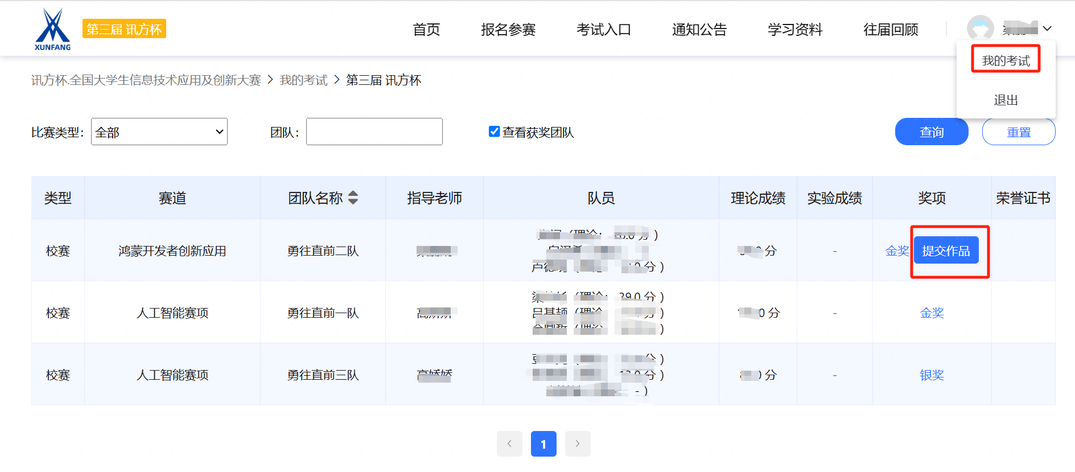This screenshot has height=472, width=1075.
Task: Click page 1 pagination button
Action: 543,444
